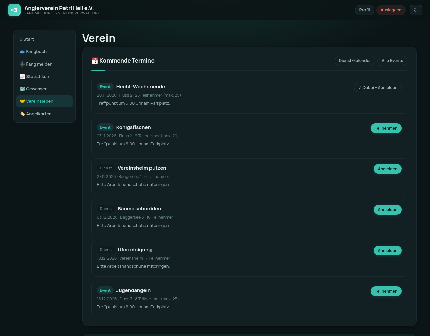Click Teilnehmen for Königsfischen

coord(386,128)
